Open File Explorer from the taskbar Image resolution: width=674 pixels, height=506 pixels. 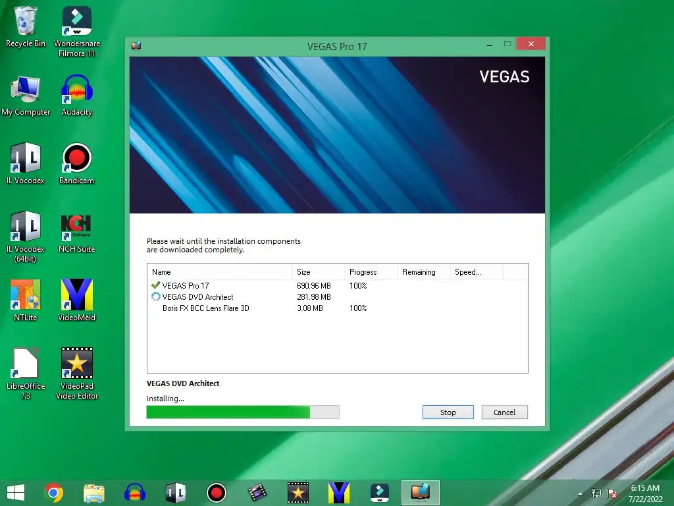pyautogui.click(x=94, y=493)
